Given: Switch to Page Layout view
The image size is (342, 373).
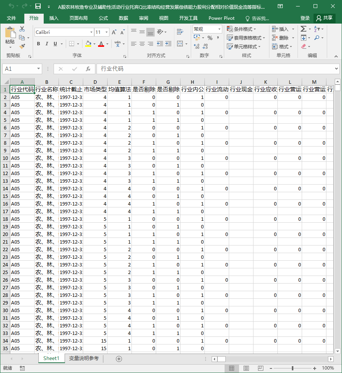Looking at the screenshot, I should point(246,368).
